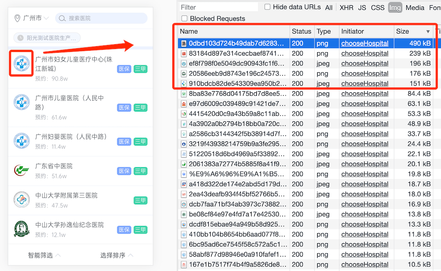Click the 中山大学附属第三医院 logo
441x271 pixels.
pyautogui.click(x=21, y=199)
